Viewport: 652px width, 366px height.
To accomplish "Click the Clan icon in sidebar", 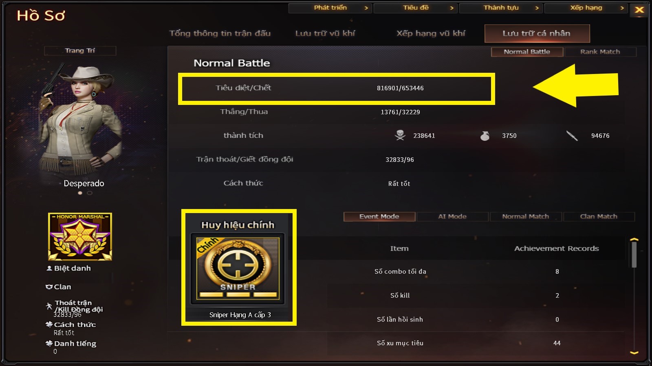I will tap(49, 287).
